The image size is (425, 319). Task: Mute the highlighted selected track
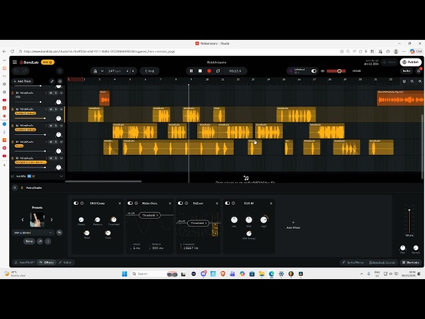(x=50, y=109)
